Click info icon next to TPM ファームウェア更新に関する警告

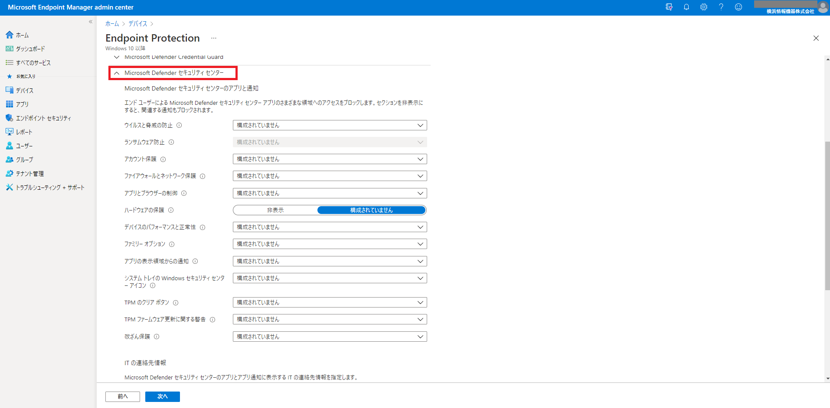click(212, 320)
